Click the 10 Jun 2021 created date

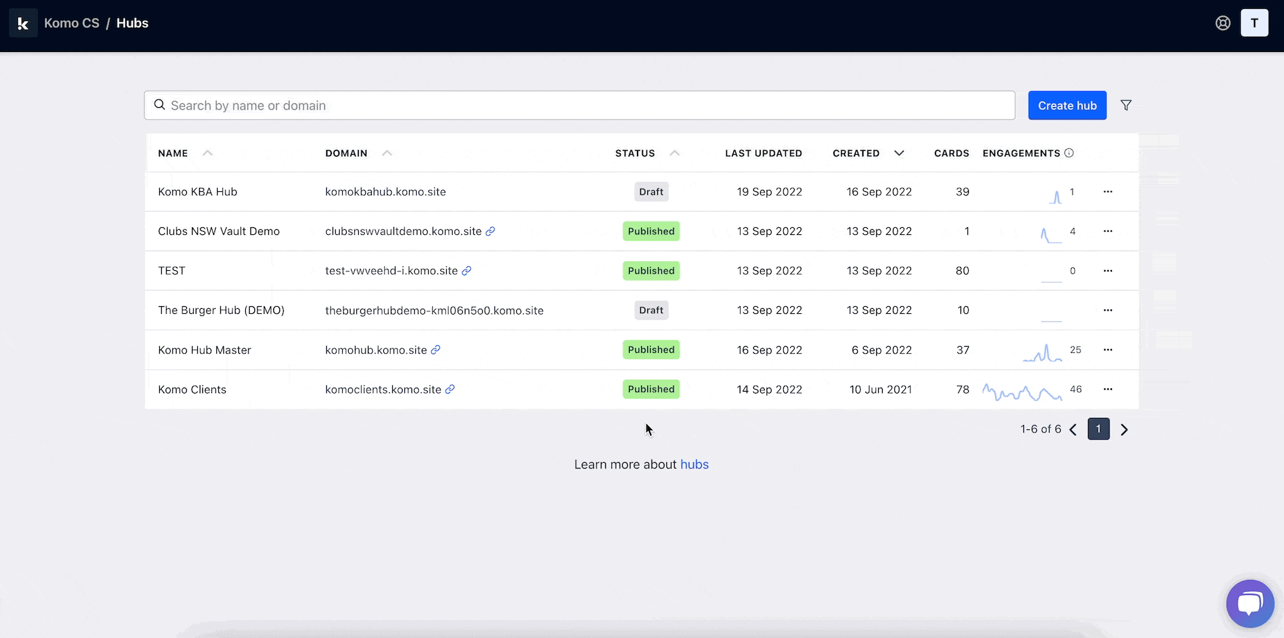click(881, 390)
